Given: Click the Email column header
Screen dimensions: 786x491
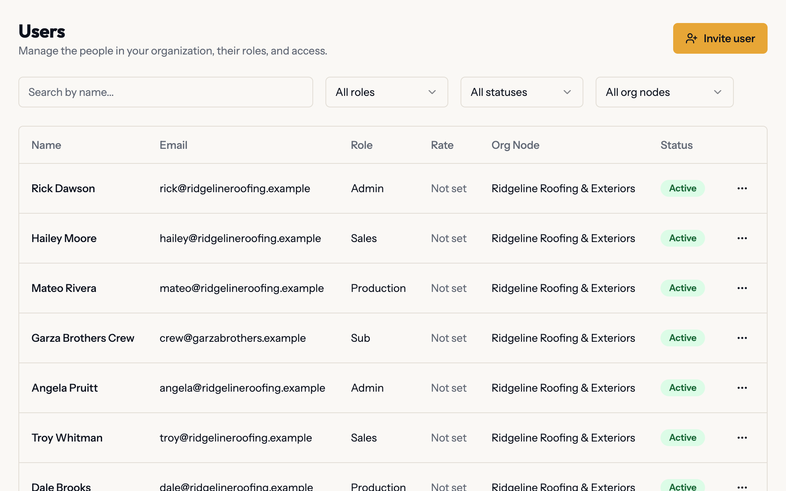Looking at the screenshot, I should pos(173,145).
